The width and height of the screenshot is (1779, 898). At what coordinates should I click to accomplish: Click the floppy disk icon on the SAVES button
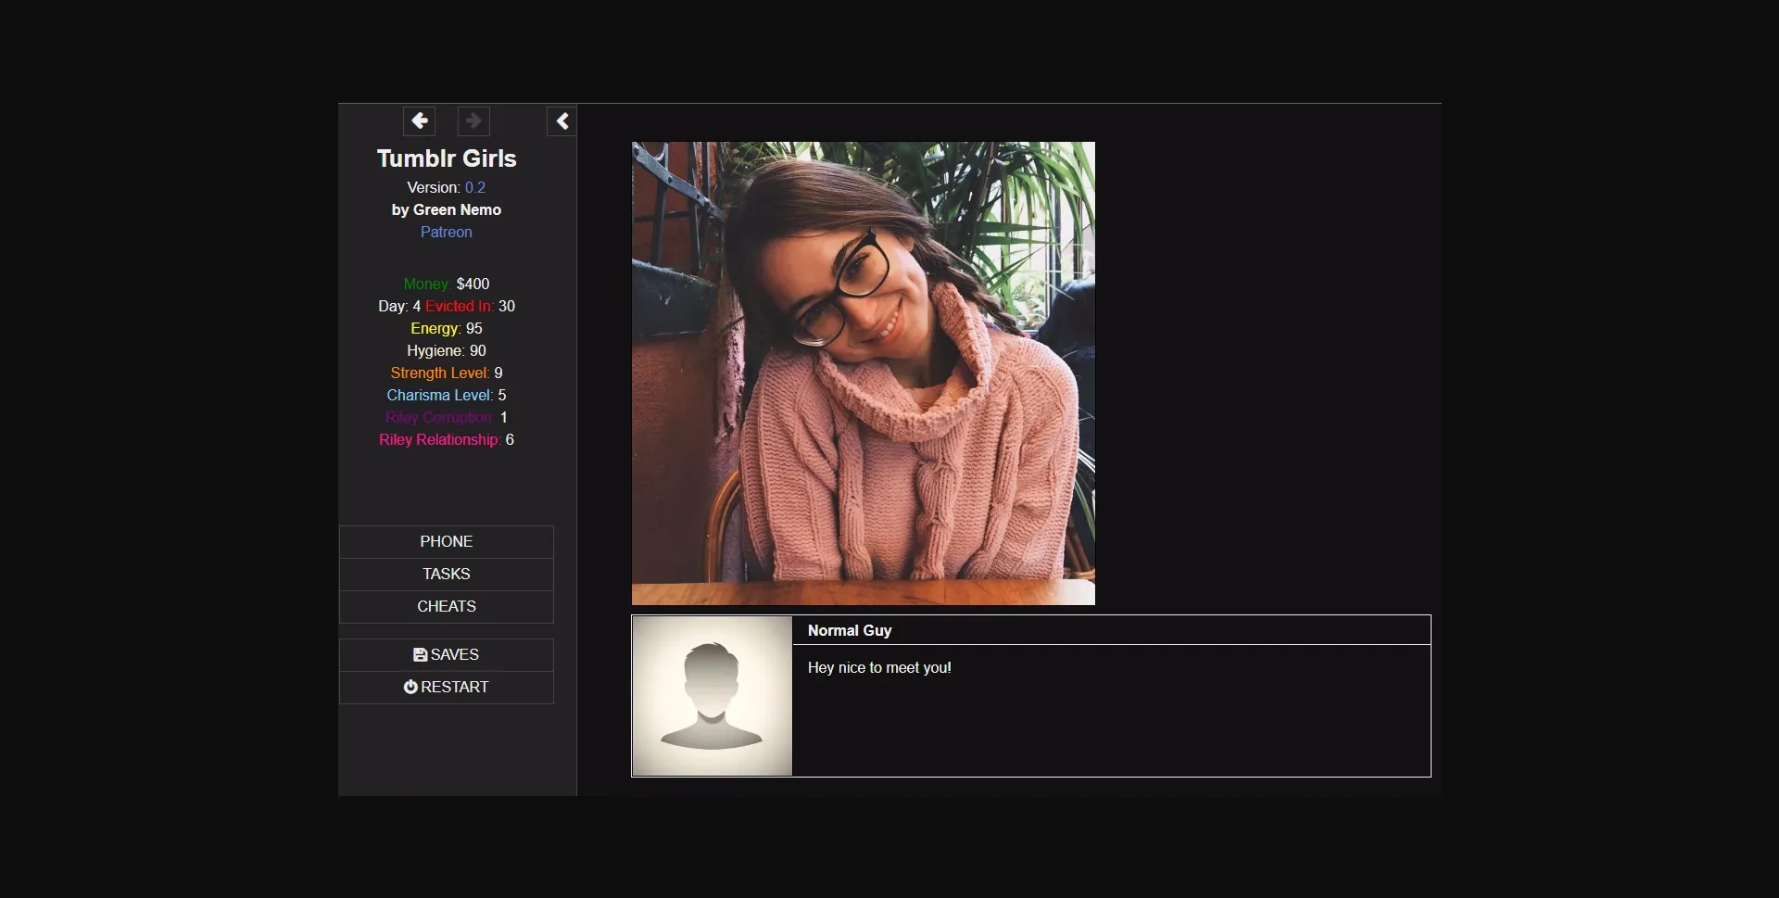[420, 654]
